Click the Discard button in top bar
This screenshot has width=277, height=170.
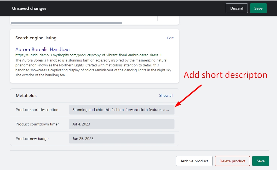click(x=236, y=8)
